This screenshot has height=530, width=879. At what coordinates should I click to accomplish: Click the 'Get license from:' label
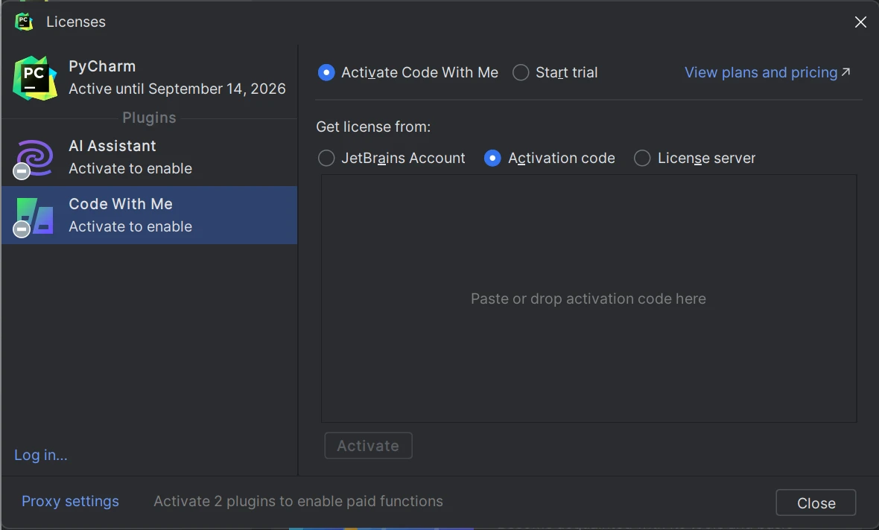click(x=373, y=127)
